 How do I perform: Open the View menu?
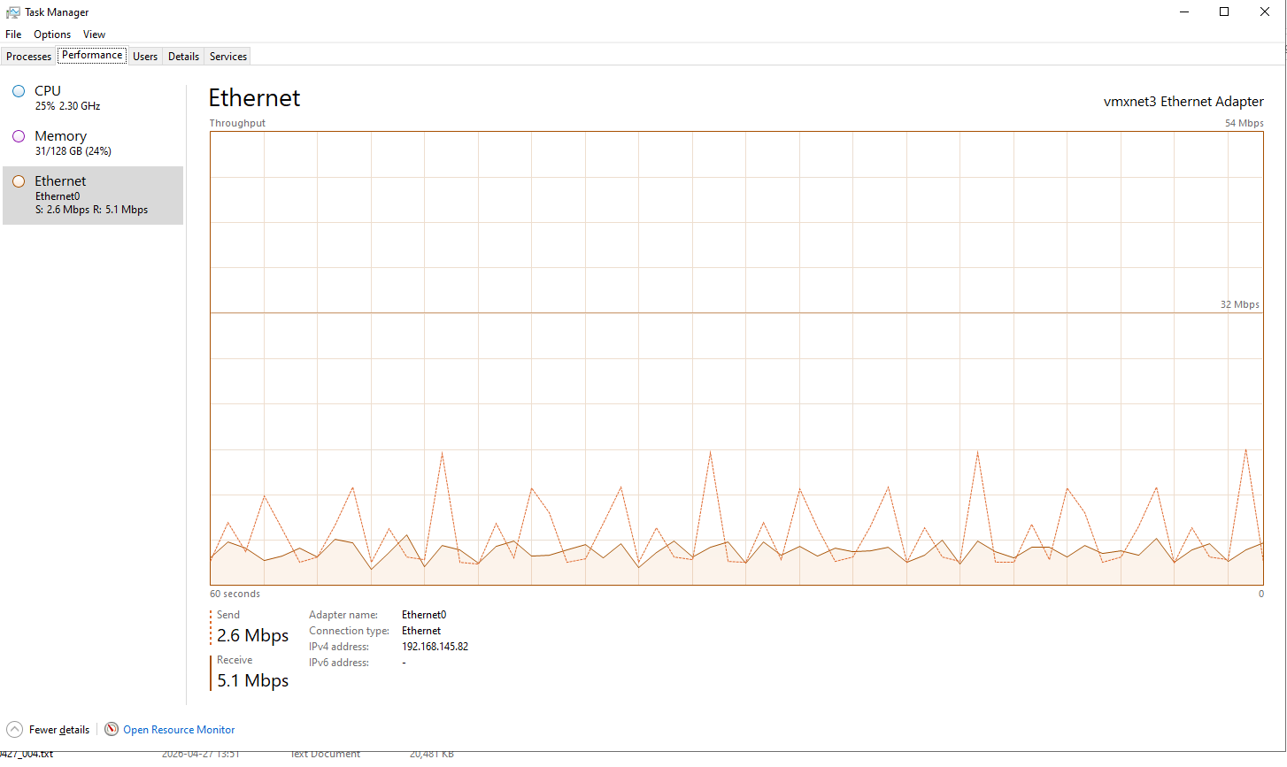click(94, 35)
